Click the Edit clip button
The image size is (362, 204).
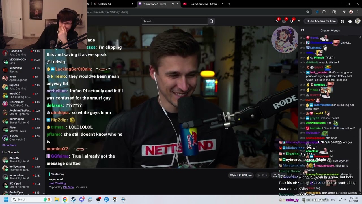tap(262, 175)
